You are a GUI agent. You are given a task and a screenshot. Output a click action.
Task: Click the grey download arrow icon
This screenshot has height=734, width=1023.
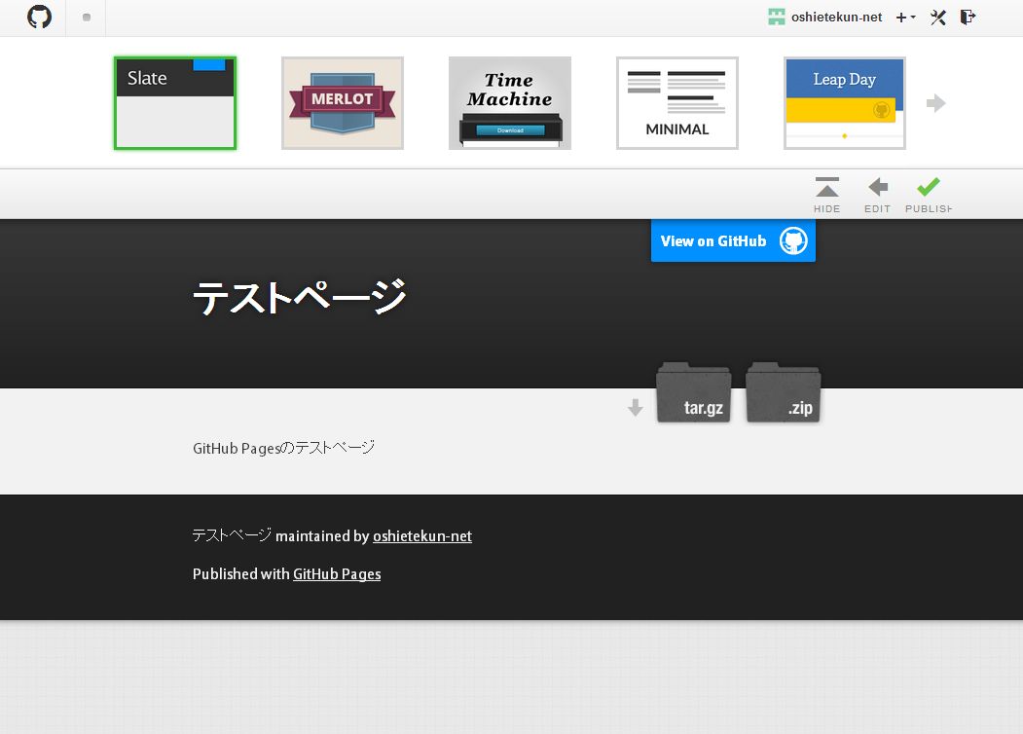tap(635, 408)
